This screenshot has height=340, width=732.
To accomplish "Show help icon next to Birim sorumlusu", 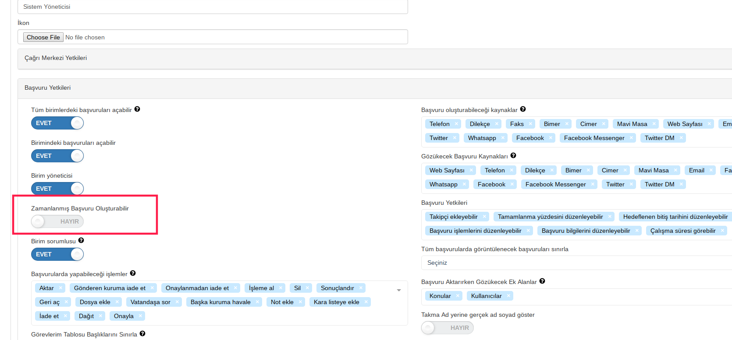I will click(81, 241).
